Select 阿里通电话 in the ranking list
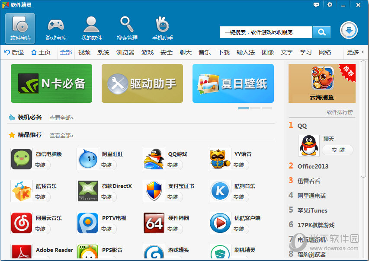 311,196
